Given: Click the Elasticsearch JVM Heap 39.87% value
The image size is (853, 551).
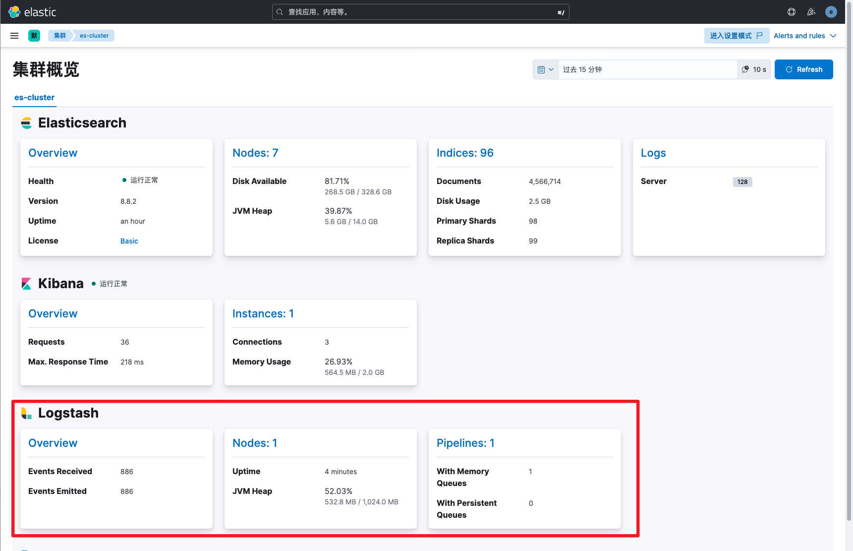Looking at the screenshot, I should [339, 211].
